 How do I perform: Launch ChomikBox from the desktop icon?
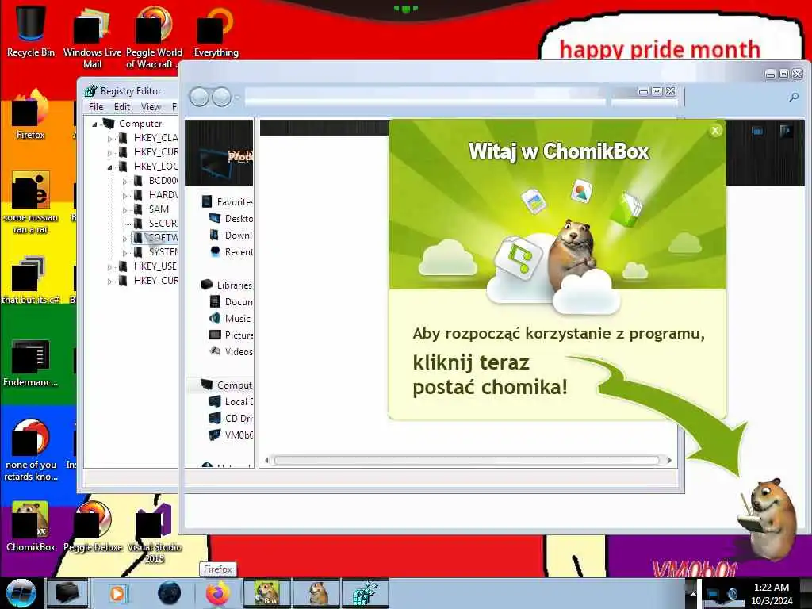tap(31, 527)
